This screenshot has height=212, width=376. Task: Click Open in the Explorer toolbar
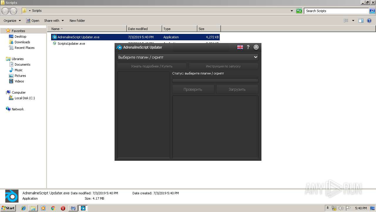click(x=33, y=21)
